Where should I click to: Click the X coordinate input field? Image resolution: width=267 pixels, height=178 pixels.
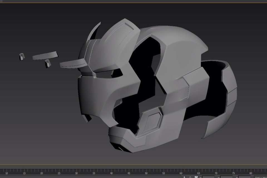coord(208,177)
